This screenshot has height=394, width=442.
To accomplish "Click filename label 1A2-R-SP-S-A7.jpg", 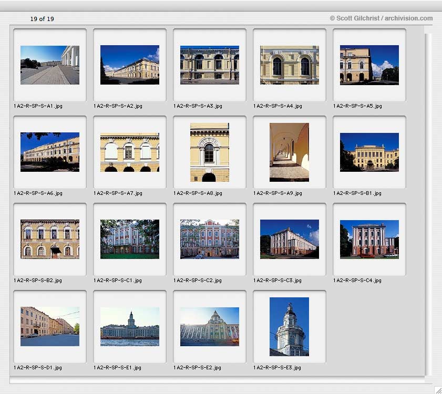I will 118,193.
